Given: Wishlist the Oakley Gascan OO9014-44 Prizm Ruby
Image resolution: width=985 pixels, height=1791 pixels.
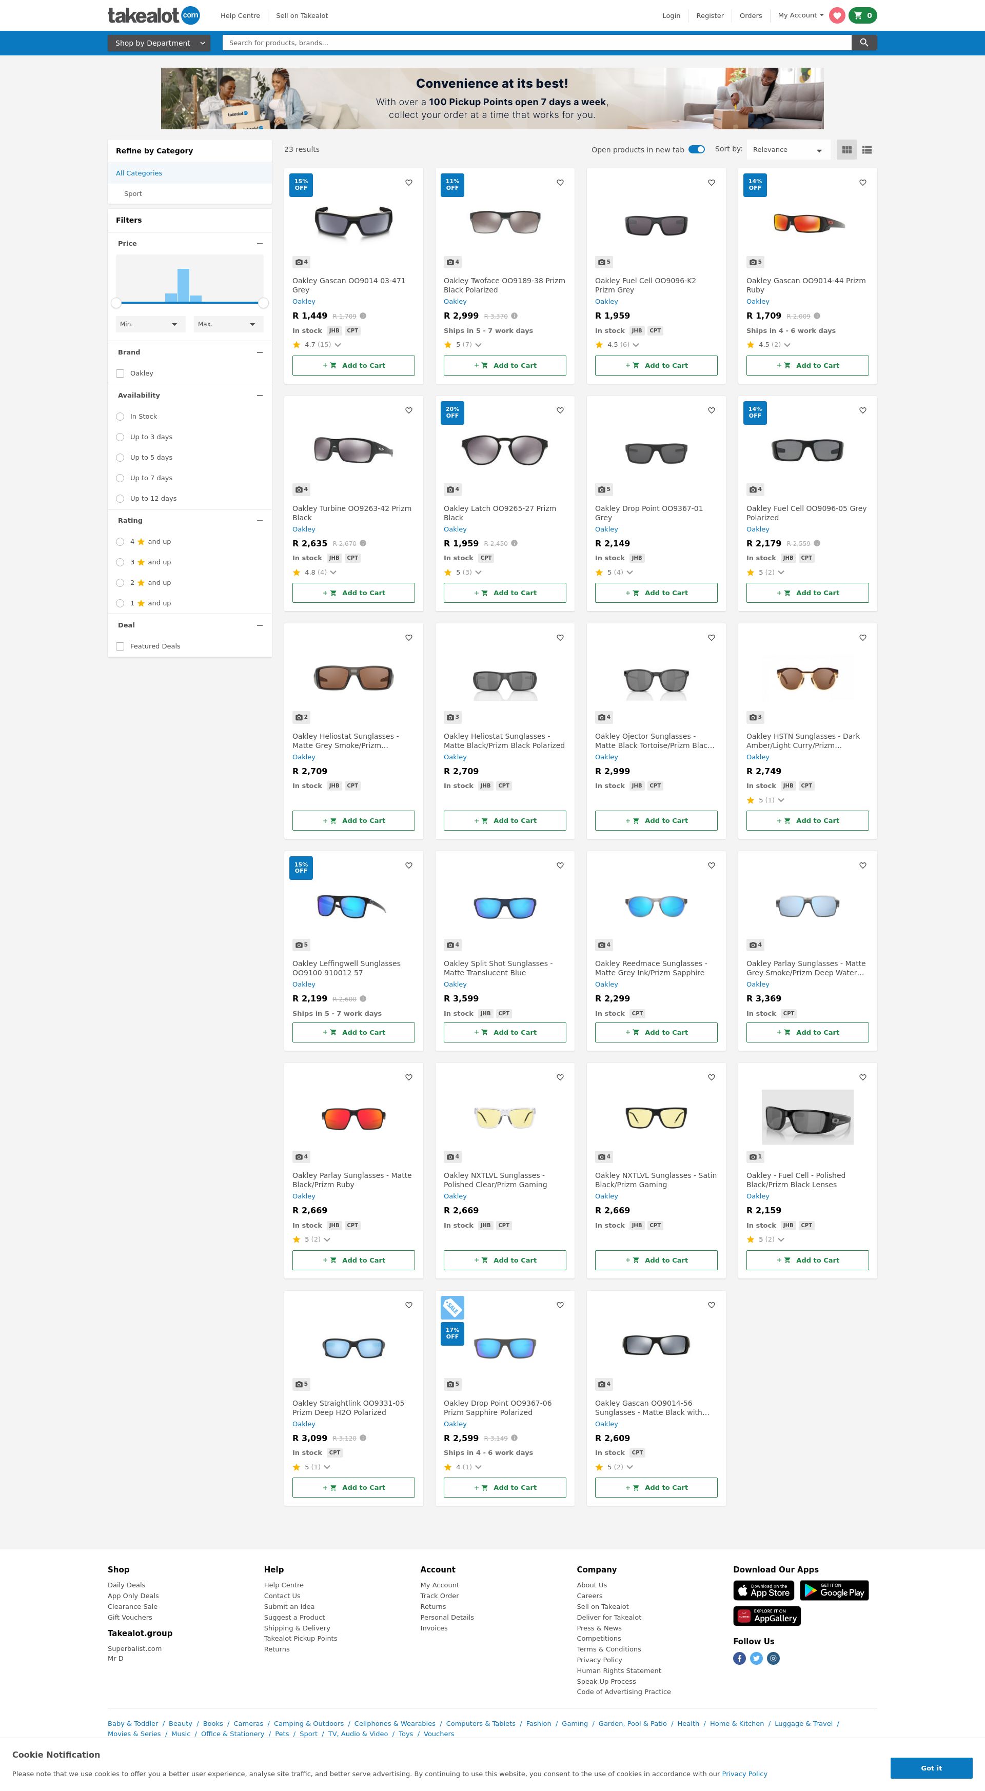Looking at the screenshot, I should point(863,183).
